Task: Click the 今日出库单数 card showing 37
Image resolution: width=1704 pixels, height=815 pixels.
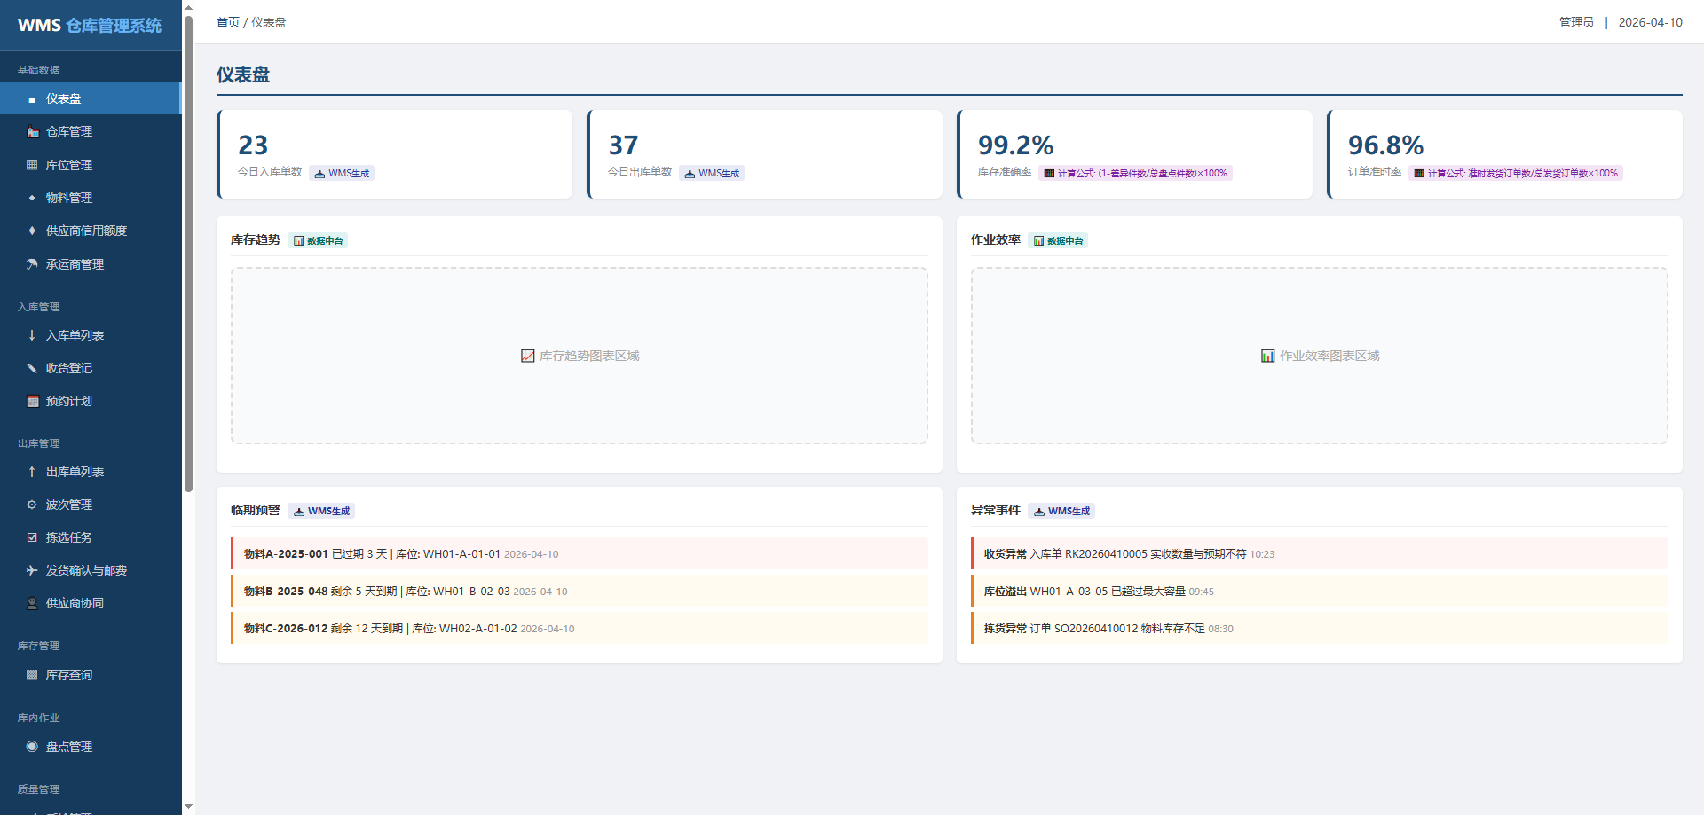Action: [764, 154]
